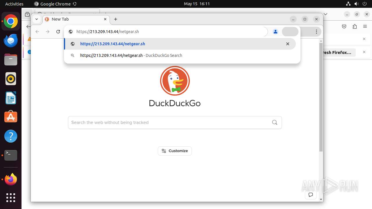372x209 pixels.
Task: Click the pill button beside the profile avatar
Action: click(290, 32)
